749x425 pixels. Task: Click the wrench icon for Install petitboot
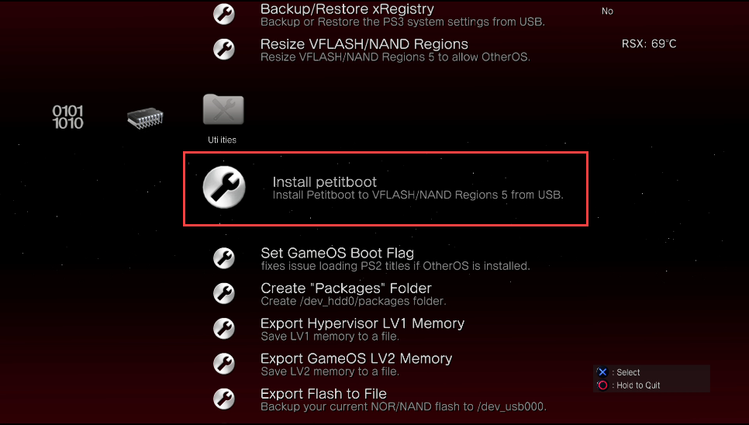point(224,187)
